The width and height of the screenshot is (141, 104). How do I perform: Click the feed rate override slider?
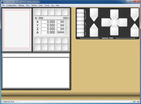pyautogui.click(x=66, y=27)
